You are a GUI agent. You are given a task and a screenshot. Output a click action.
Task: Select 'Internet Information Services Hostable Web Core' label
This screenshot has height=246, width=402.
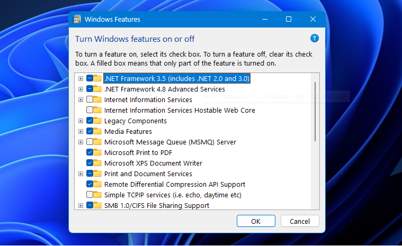[180, 111]
